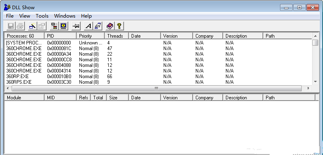Image resolution: width=323 pixels, height=155 pixels.
Task: Sort processes by PID column header
Action: pos(60,36)
